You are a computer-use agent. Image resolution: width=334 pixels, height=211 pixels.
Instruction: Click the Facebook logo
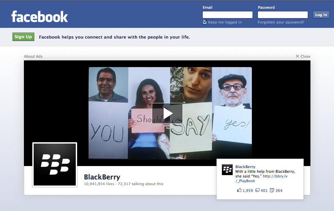tap(40, 16)
